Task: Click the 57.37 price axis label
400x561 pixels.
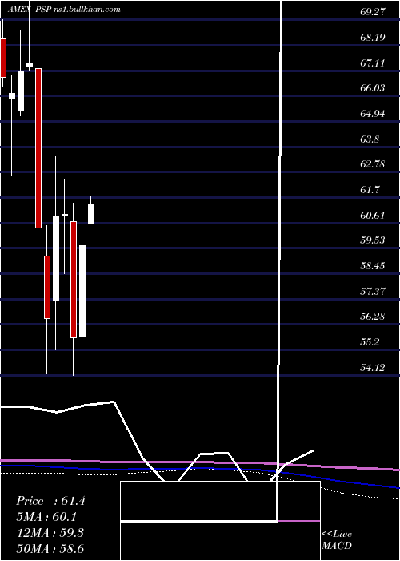Action: point(373,291)
